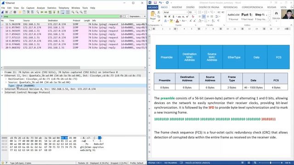Open a capture file in Wireshark
This screenshot has width=294, height=165.
click(20, 12)
